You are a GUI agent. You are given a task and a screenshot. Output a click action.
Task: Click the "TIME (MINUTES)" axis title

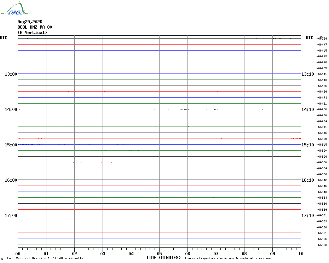click(x=163, y=258)
